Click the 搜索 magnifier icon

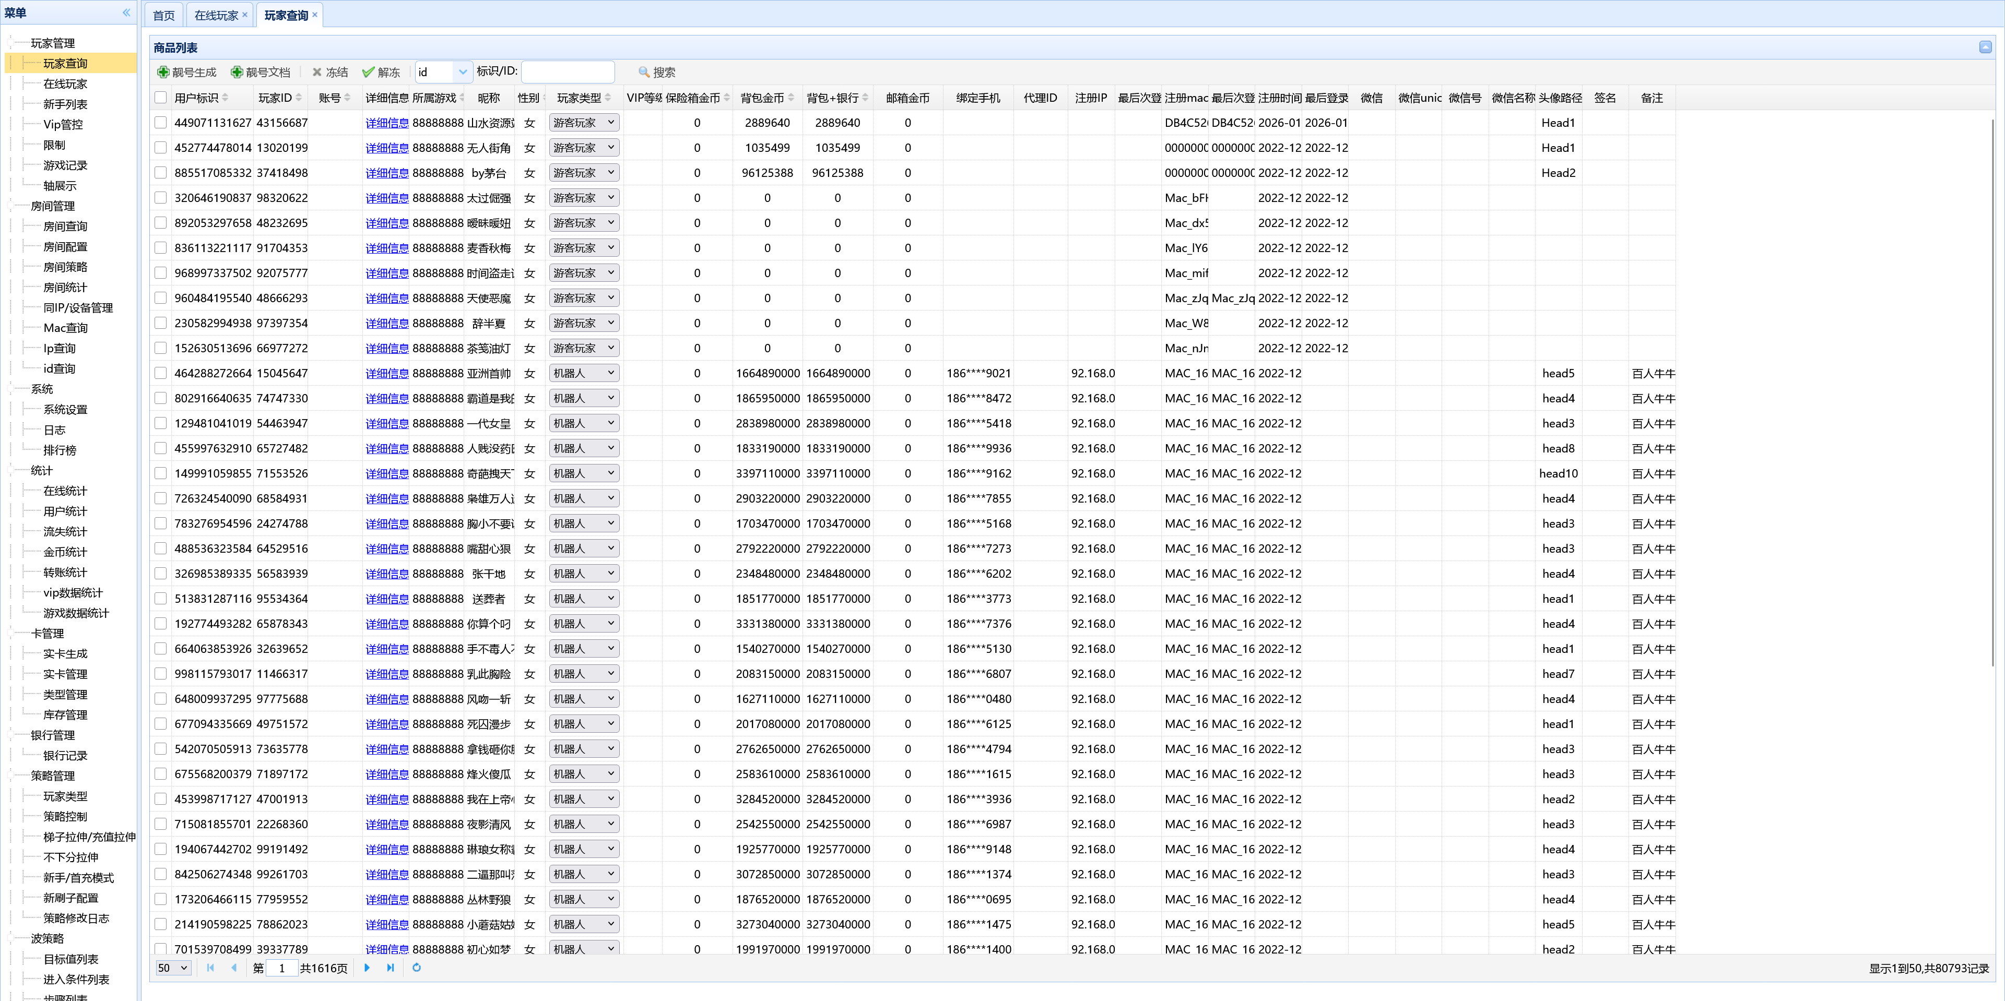[644, 73]
